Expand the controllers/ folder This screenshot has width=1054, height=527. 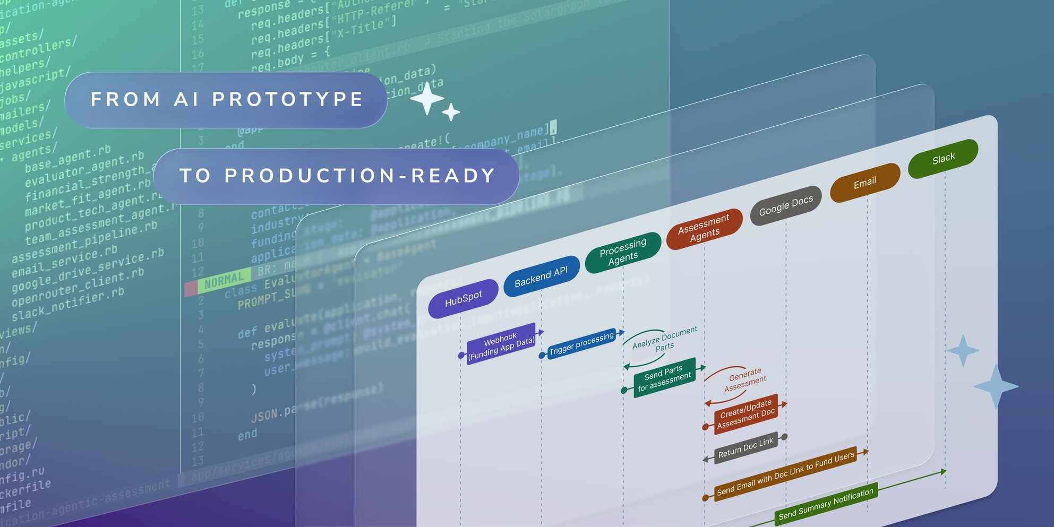pos(38,50)
